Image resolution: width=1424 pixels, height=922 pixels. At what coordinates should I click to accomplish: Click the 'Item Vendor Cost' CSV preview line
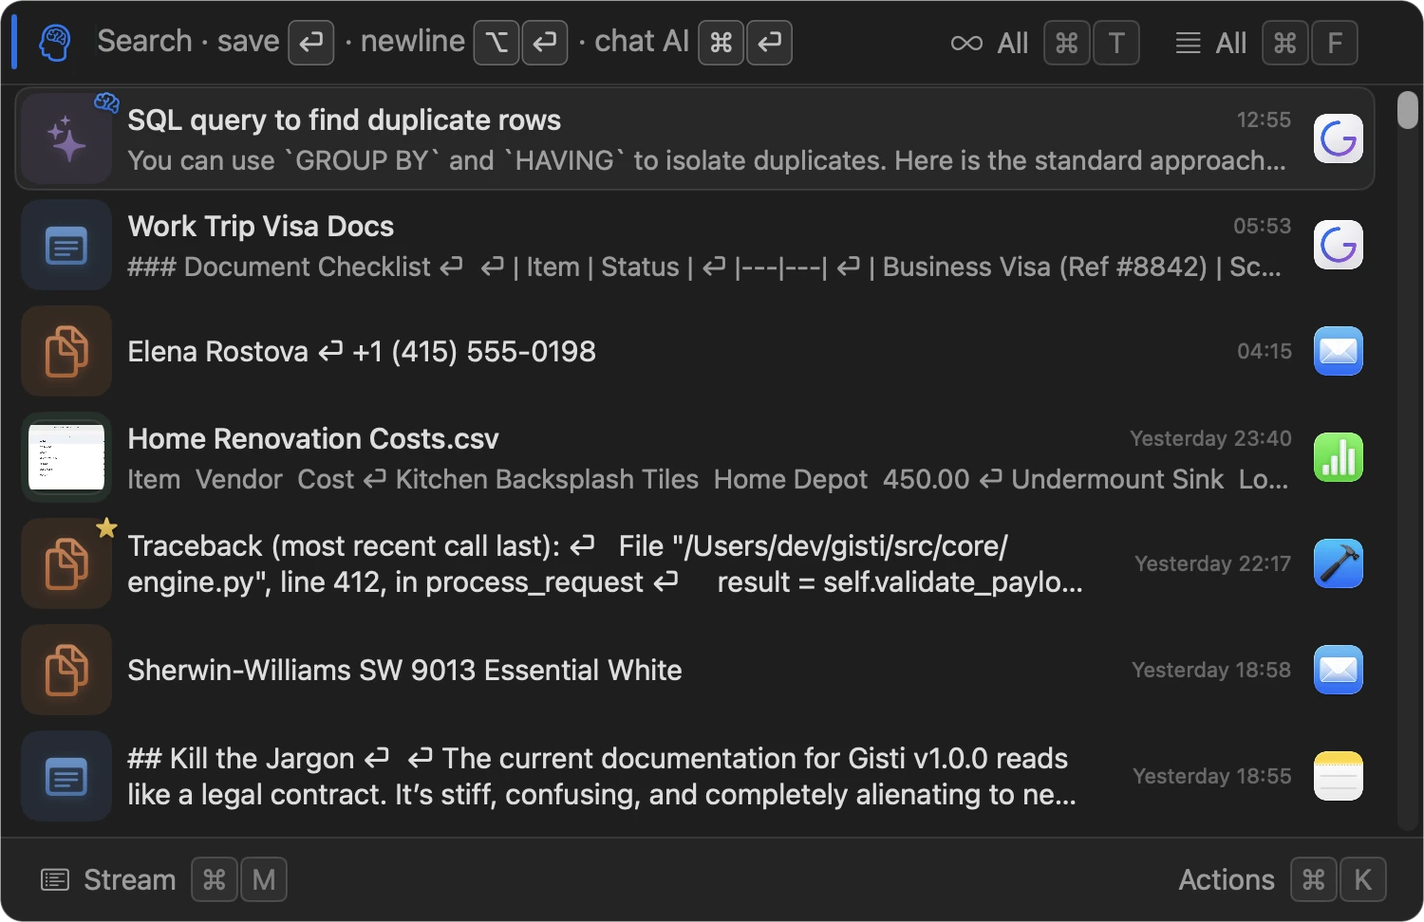[708, 480]
